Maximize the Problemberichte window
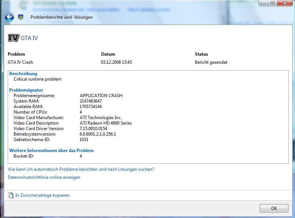 coord(273,3)
